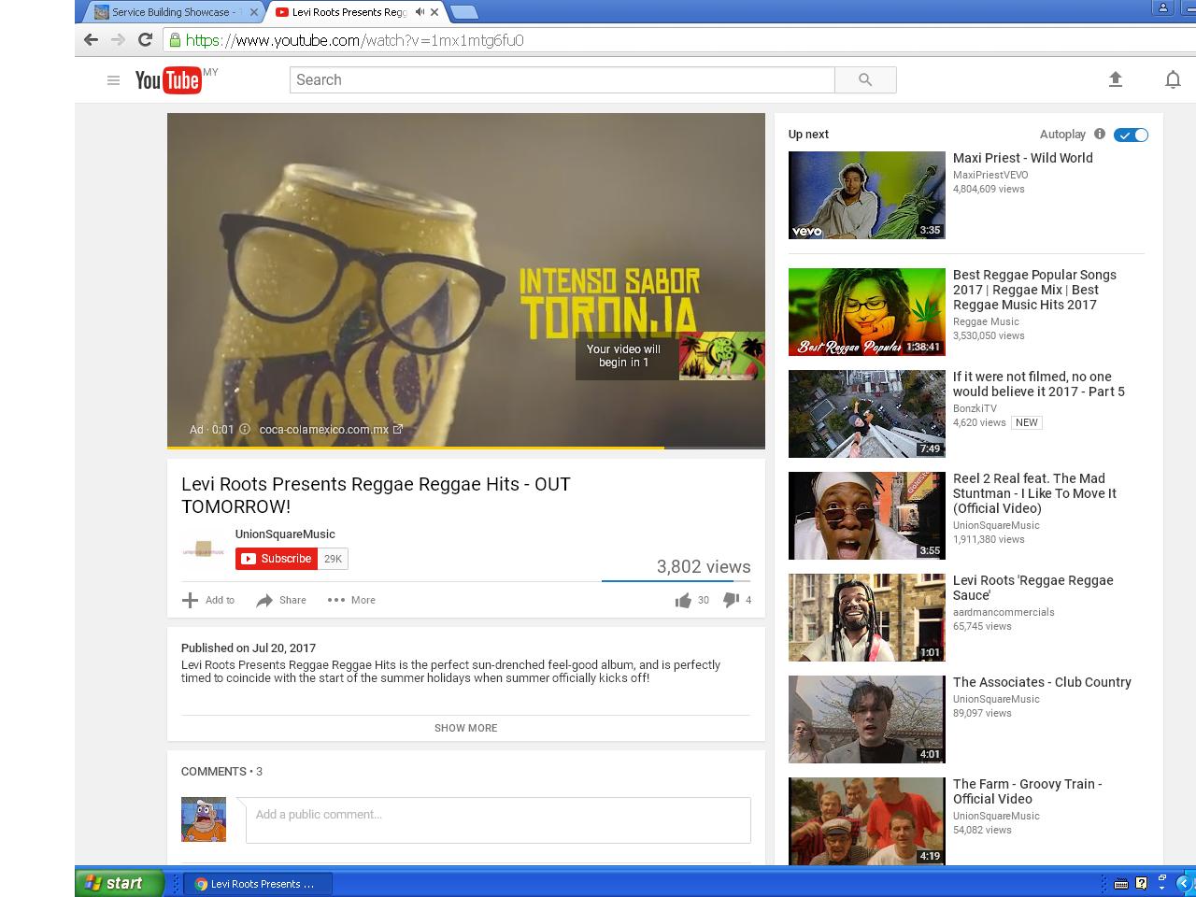The height and width of the screenshot is (897, 1196).
Task: Open the notifications bell
Action: coord(1173,79)
